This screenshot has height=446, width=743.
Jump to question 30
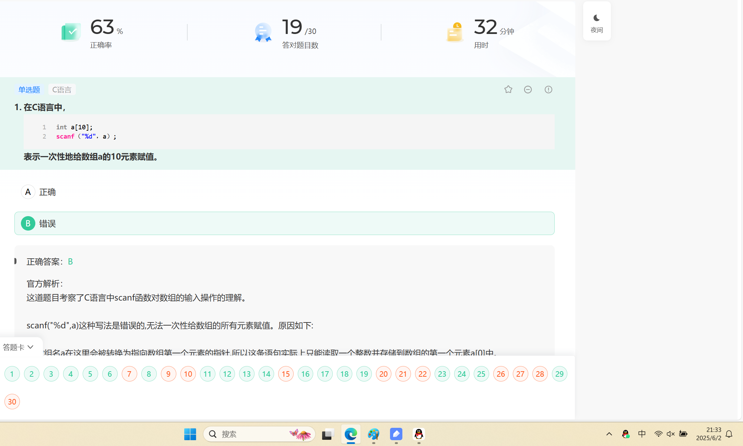(x=12, y=402)
